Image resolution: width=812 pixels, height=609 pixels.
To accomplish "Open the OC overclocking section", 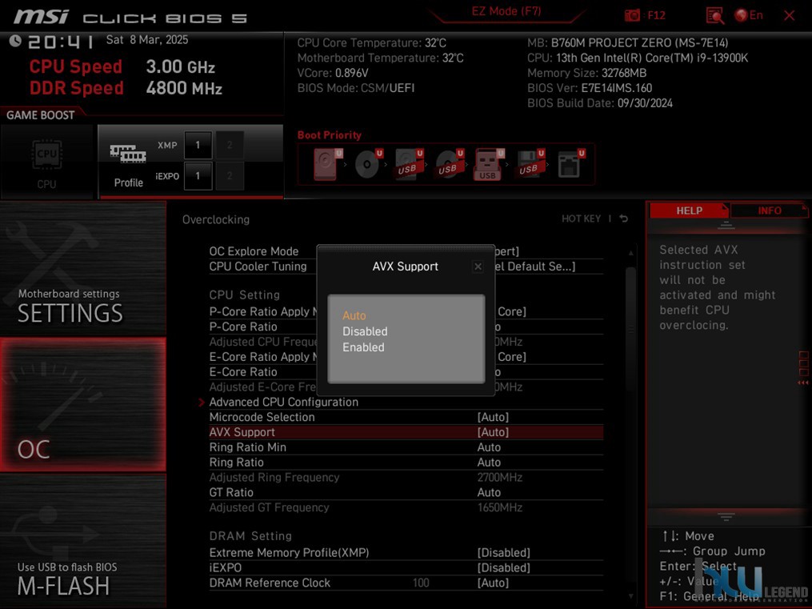I will point(83,404).
